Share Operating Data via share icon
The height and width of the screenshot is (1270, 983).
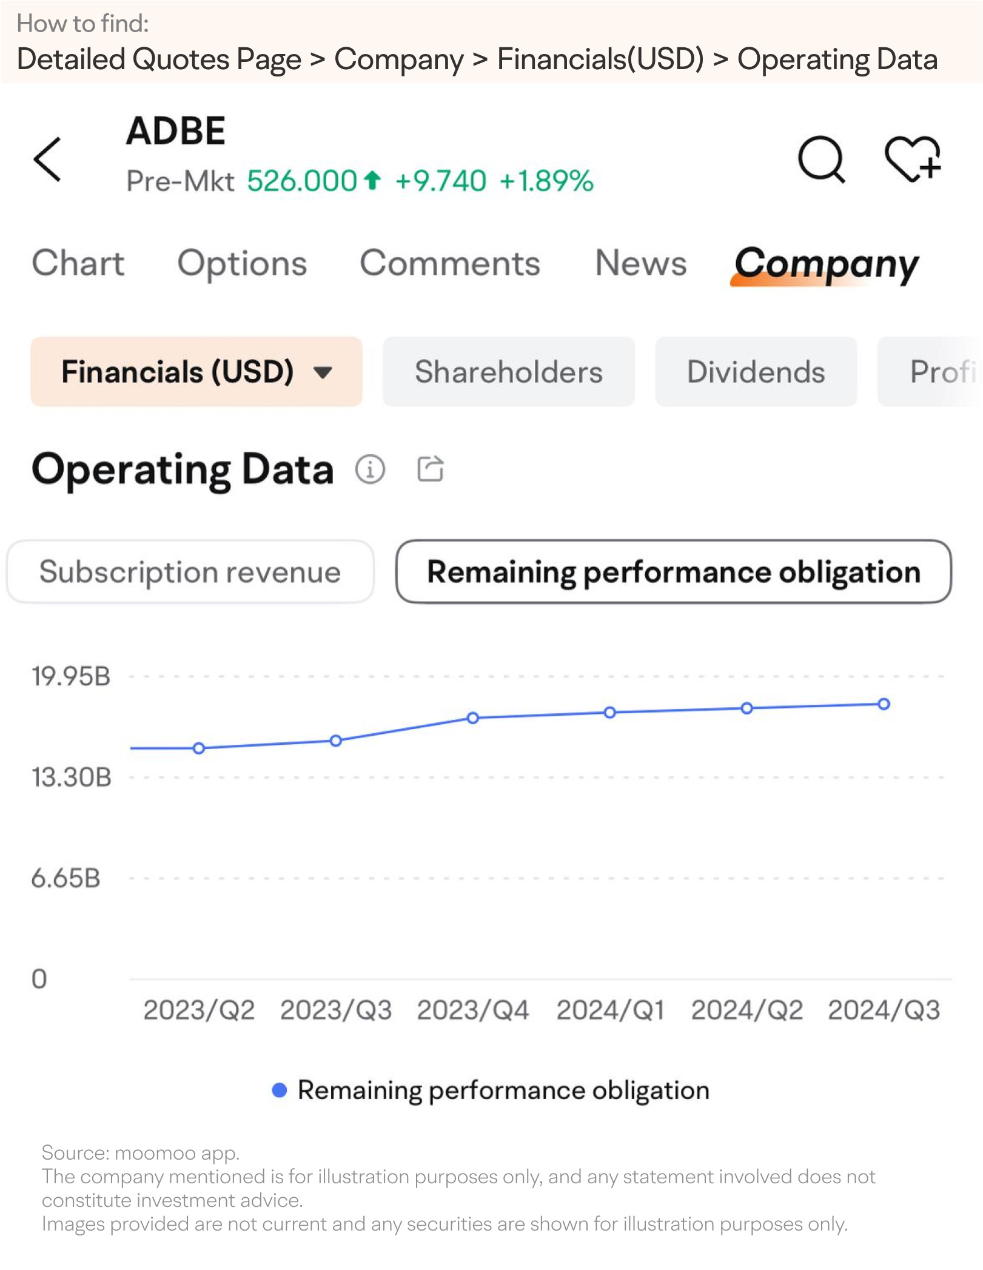coord(431,469)
